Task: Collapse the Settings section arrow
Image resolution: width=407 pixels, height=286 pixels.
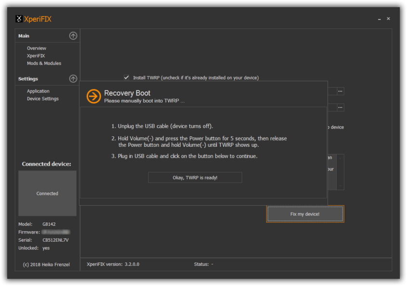Action: pyautogui.click(x=73, y=78)
